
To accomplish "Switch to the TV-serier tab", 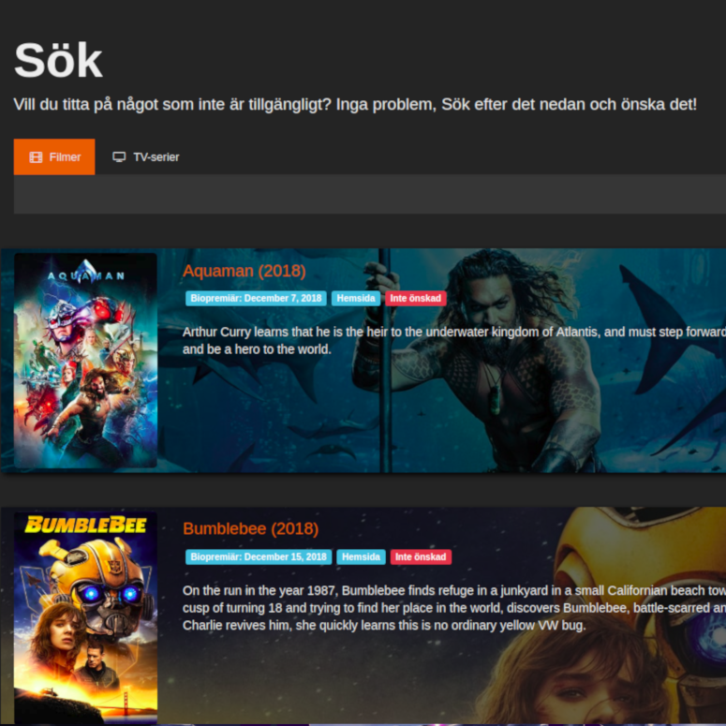I will click(x=146, y=157).
